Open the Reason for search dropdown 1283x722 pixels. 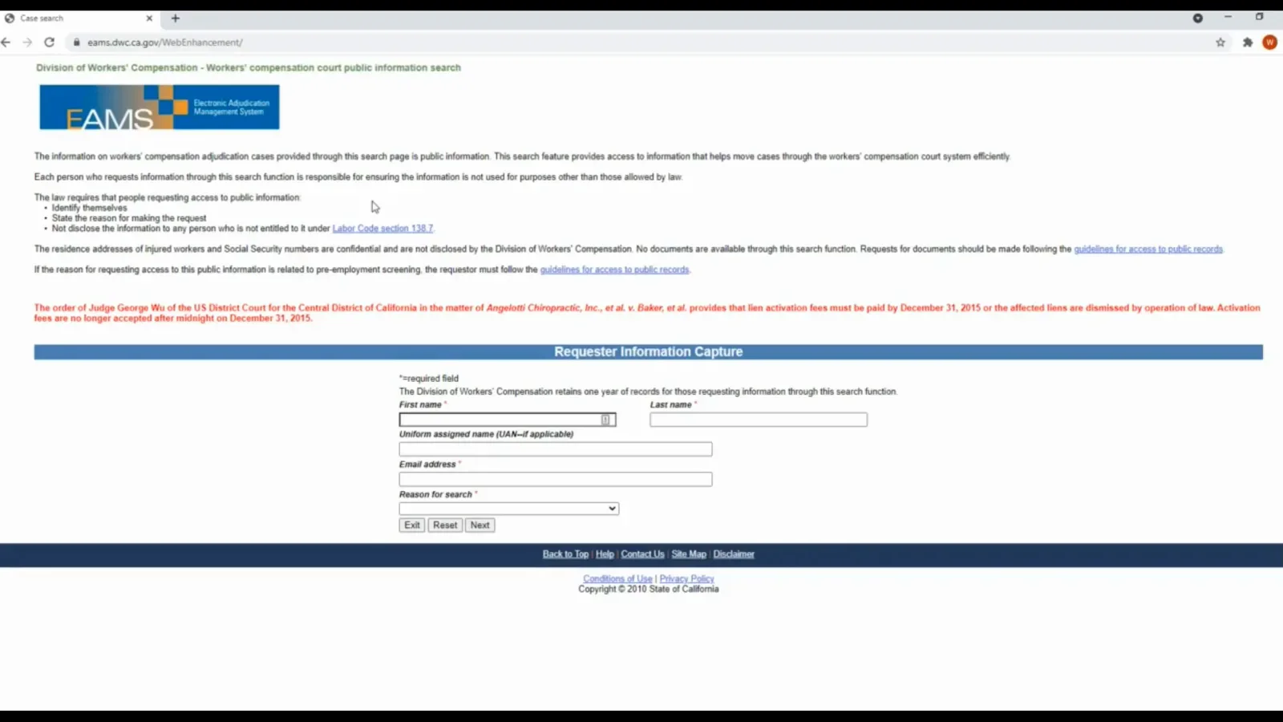point(509,509)
